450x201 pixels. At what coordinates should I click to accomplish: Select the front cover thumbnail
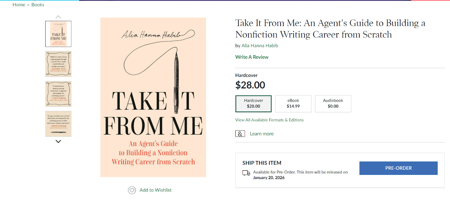(58, 34)
